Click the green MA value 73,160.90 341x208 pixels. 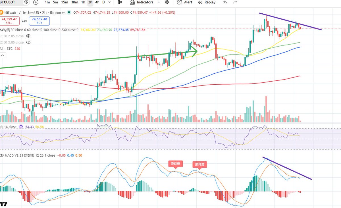[105, 30]
